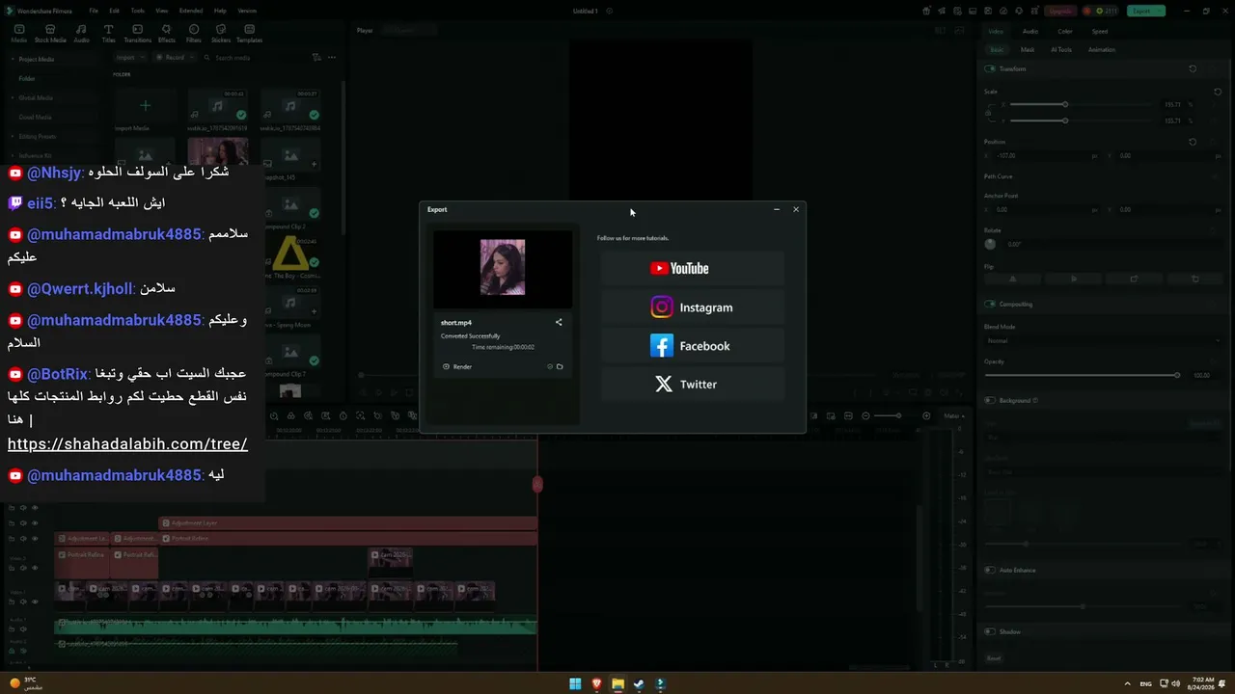Switch to the Color tab in properties
The width and height of the screenshot is (1235, 694).
[x=1064, y=31]
